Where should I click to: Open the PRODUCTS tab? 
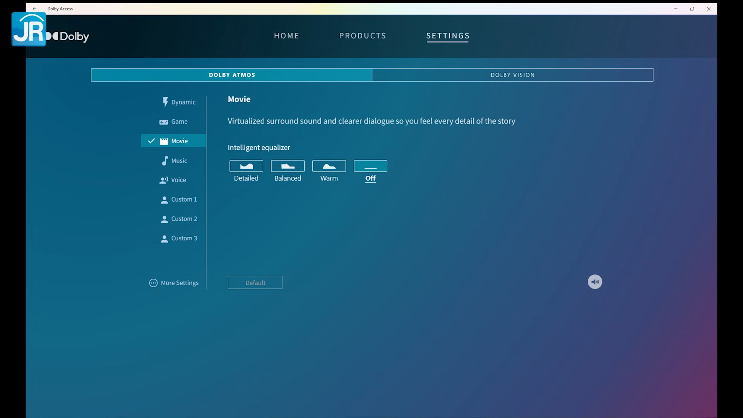(x=363, y=36)
